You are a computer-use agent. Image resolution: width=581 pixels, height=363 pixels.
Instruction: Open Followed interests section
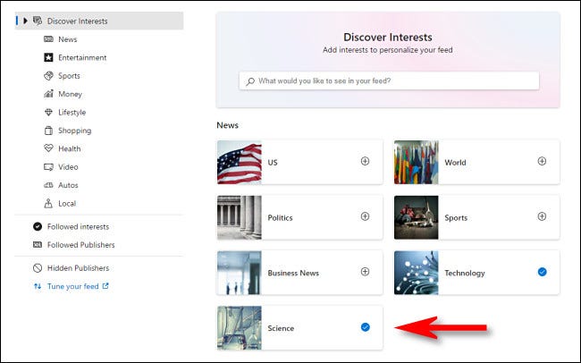79,226
